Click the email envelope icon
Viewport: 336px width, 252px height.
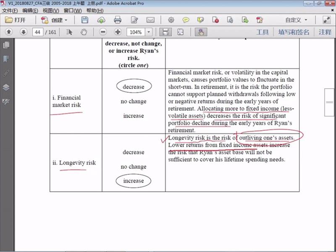(x=150, y=20)
